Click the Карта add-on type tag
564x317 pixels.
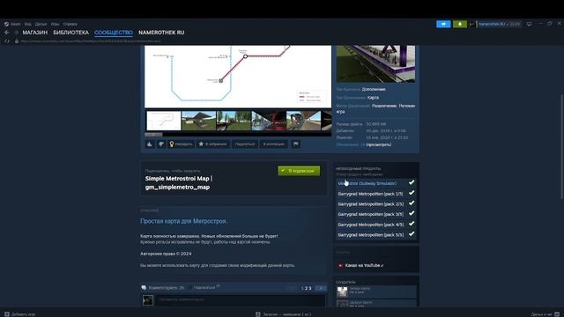click(373, 98)
